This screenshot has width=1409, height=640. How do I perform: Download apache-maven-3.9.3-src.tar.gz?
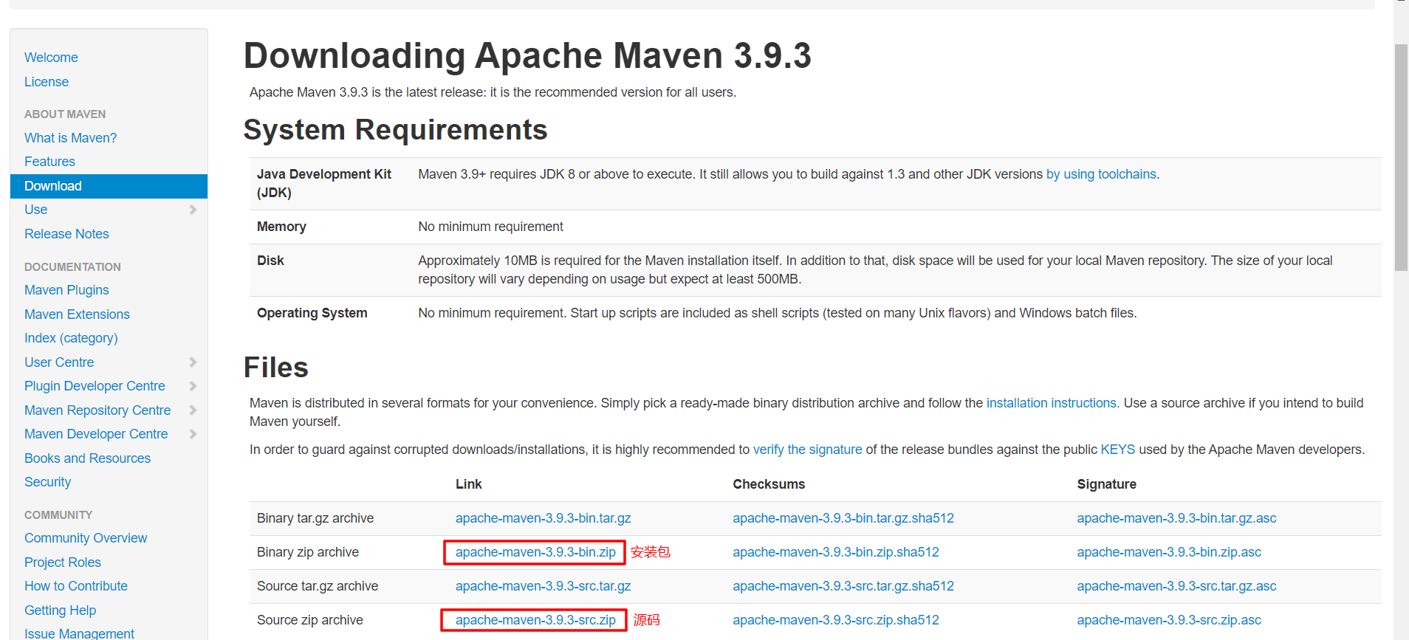543,586
